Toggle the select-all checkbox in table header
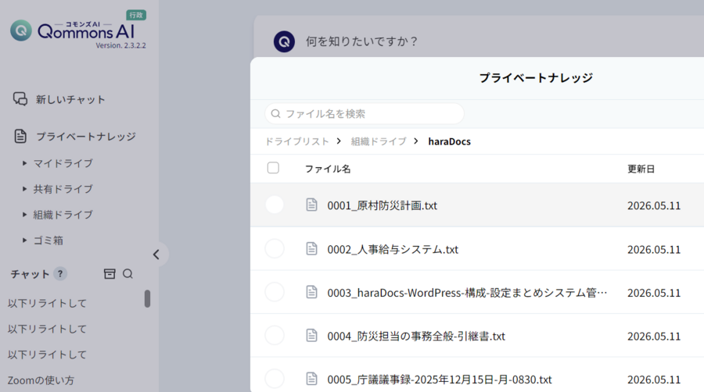Screen dimensions: 704x392 coord(273,168)
